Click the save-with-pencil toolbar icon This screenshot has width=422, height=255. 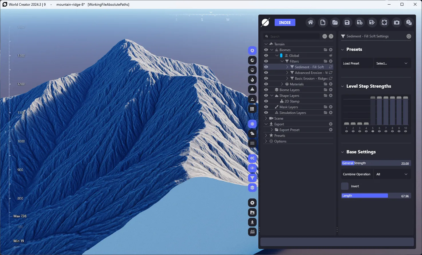[372, 23]
